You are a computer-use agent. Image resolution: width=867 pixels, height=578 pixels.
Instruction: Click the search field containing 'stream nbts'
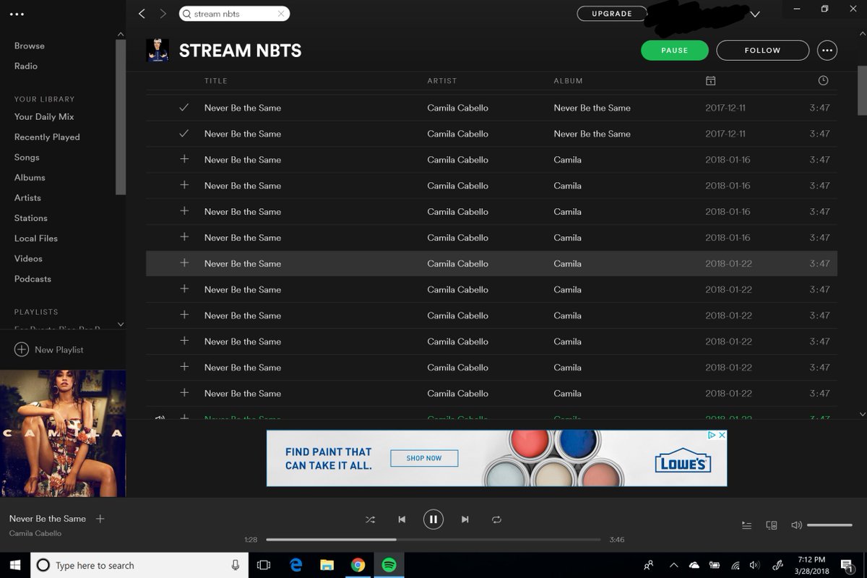[x=234, y=14]
